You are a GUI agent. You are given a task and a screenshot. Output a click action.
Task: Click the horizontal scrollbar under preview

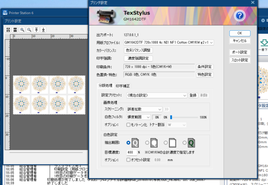pos(46,153)
